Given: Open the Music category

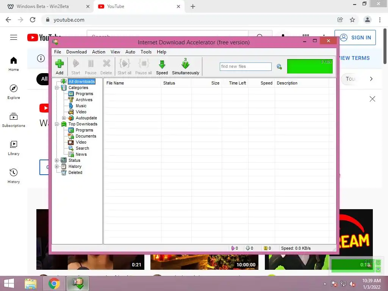Looking at the screenshot, I should click(x=81, y=106).
